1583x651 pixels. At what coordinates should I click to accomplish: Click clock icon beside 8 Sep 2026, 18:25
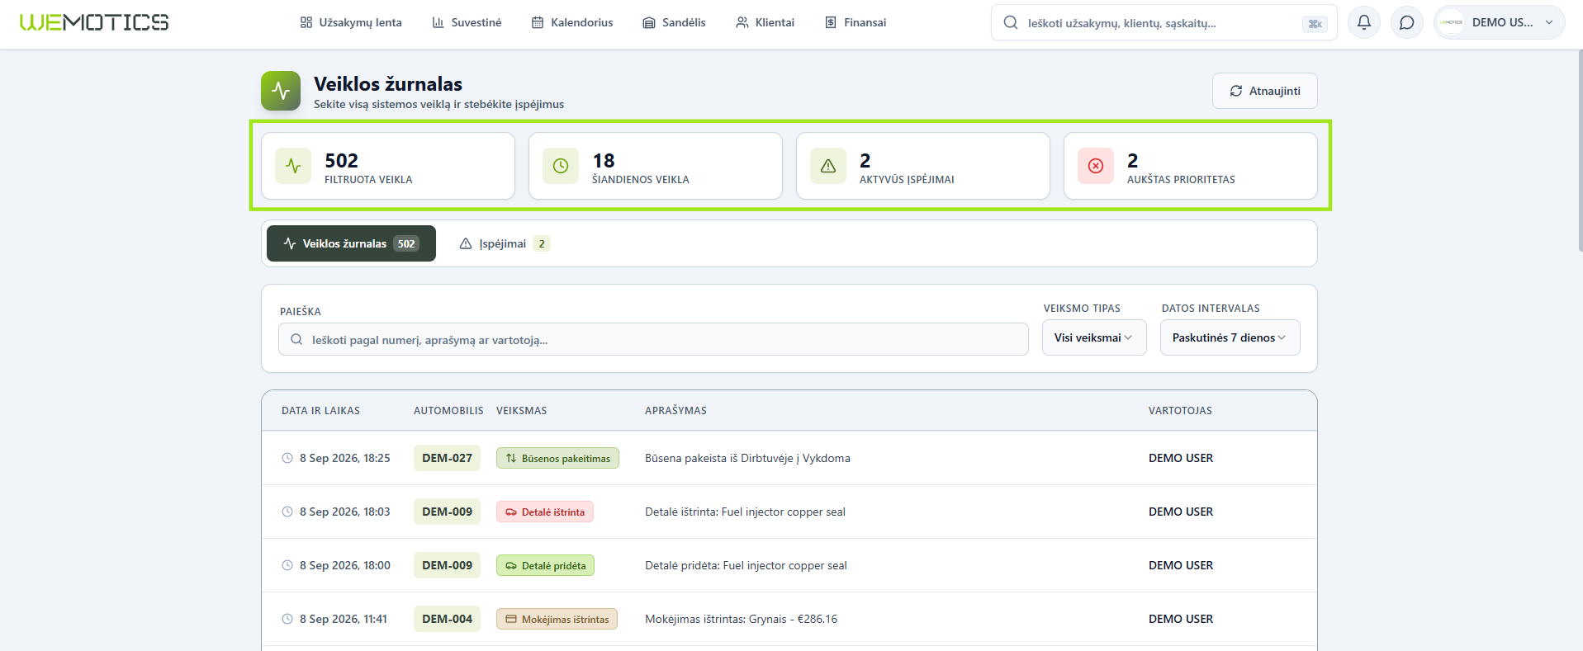(x=287, y=458)
